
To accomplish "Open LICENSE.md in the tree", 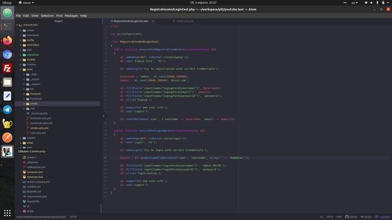I will tap(34, 186).
